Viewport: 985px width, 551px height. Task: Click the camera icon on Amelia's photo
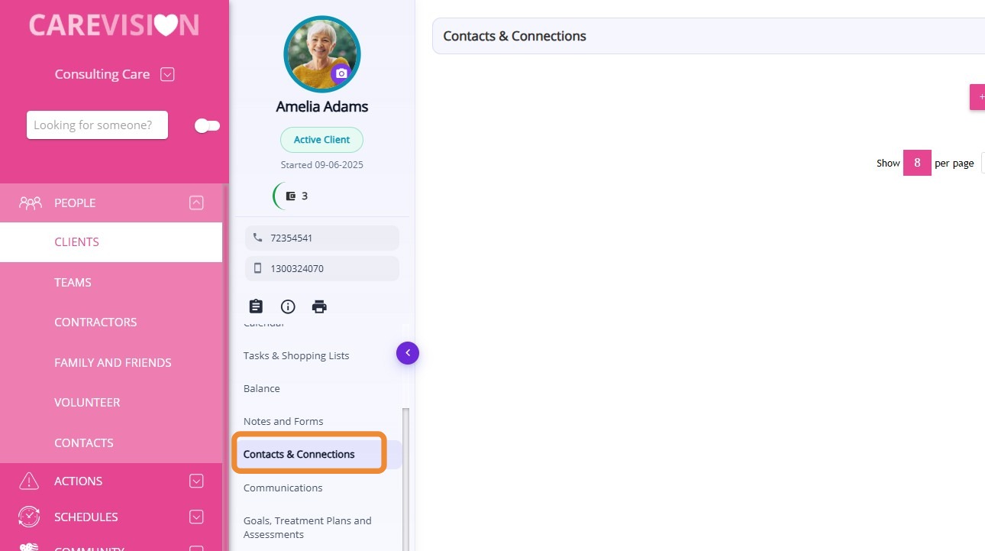coord(341,73)
